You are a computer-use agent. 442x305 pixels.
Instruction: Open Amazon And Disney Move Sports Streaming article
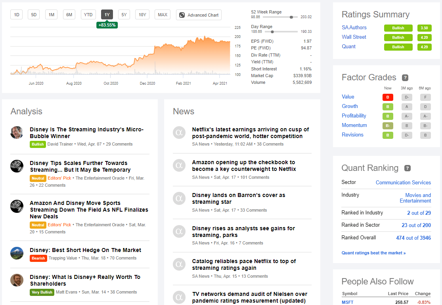tap(89, 210)
